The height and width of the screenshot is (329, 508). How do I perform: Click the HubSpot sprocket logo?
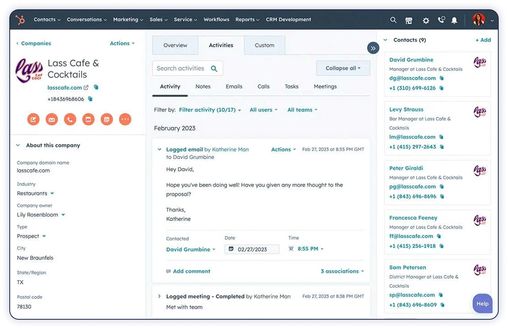20,20
